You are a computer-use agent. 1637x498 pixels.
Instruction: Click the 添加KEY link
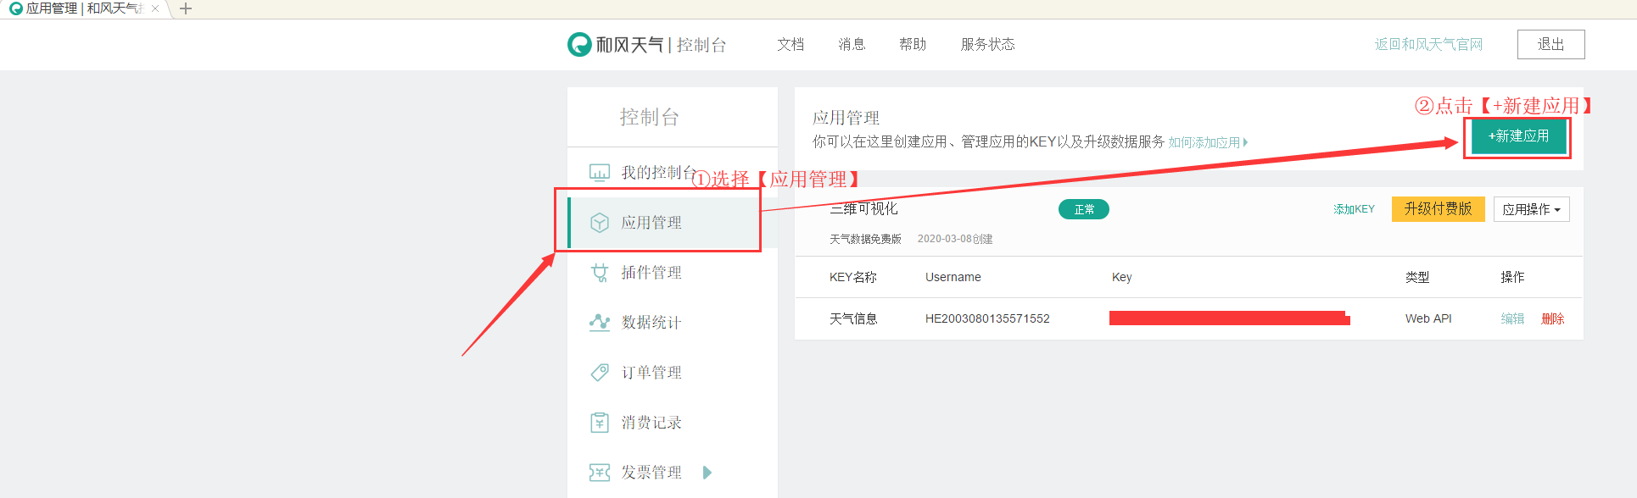(x=1354, y=209)
